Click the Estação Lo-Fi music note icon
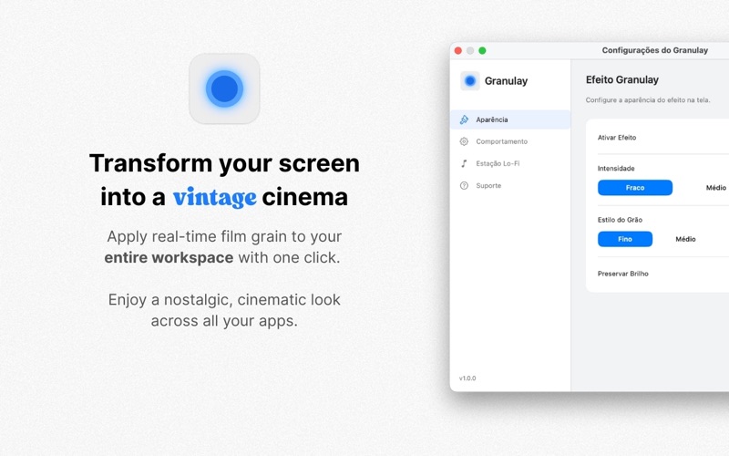 (x=464, y=163)
